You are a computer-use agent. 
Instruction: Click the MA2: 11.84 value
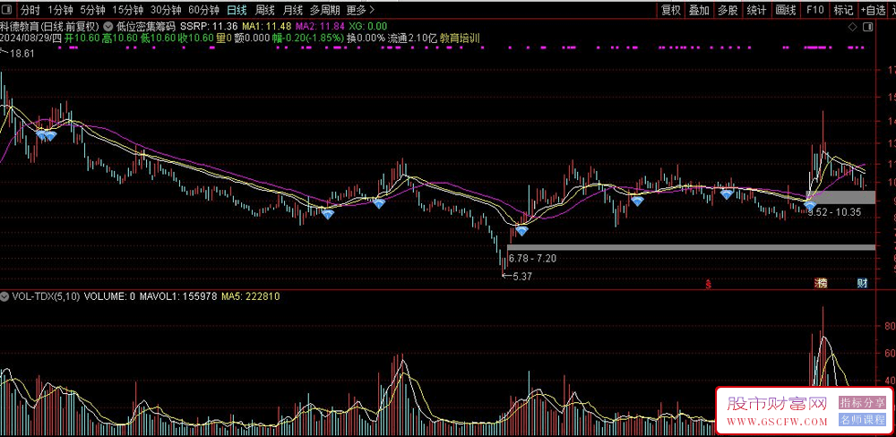[x=321, y=26]
